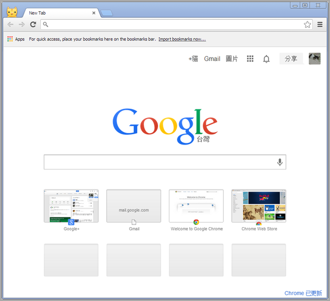Maximize the Chrome window
The width and height of the screenshot is (330, 301).
pyautogui.click(x=304, y=5)
